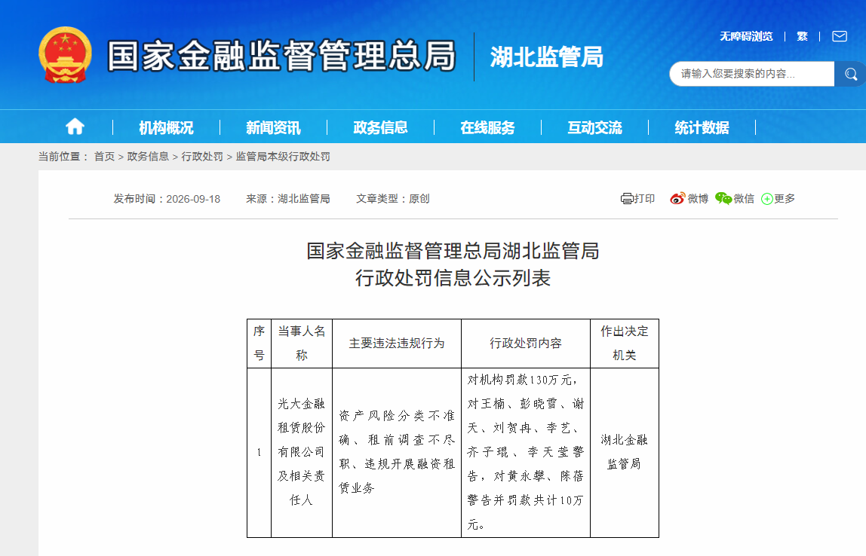This screenshot has height=556, width=866.
Task: Open the 在线服务 menu
Action: [487, 127]
